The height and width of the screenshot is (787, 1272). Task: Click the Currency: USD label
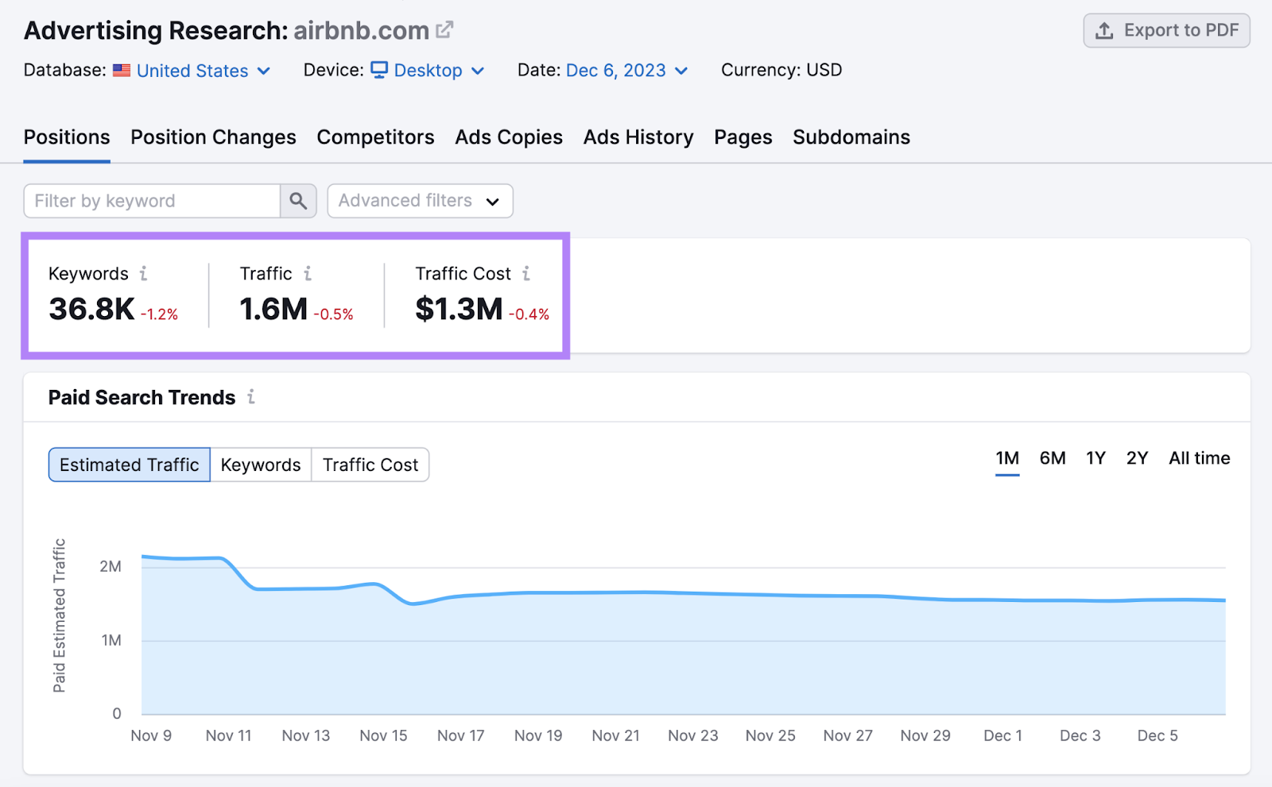(x=781, y=70)
